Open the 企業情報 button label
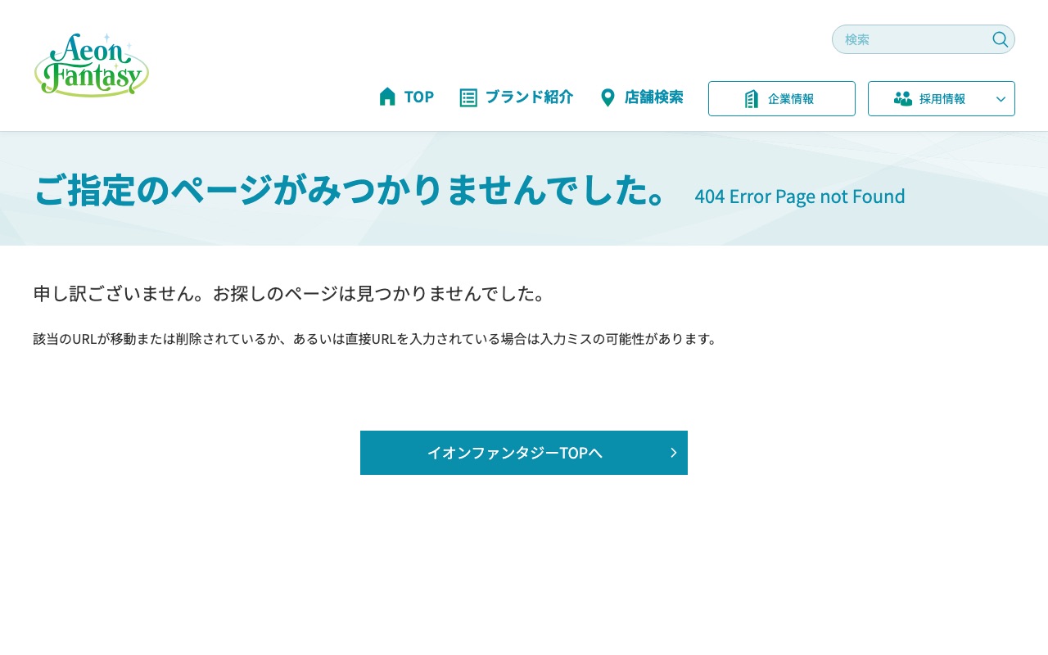 pos(791,99)
